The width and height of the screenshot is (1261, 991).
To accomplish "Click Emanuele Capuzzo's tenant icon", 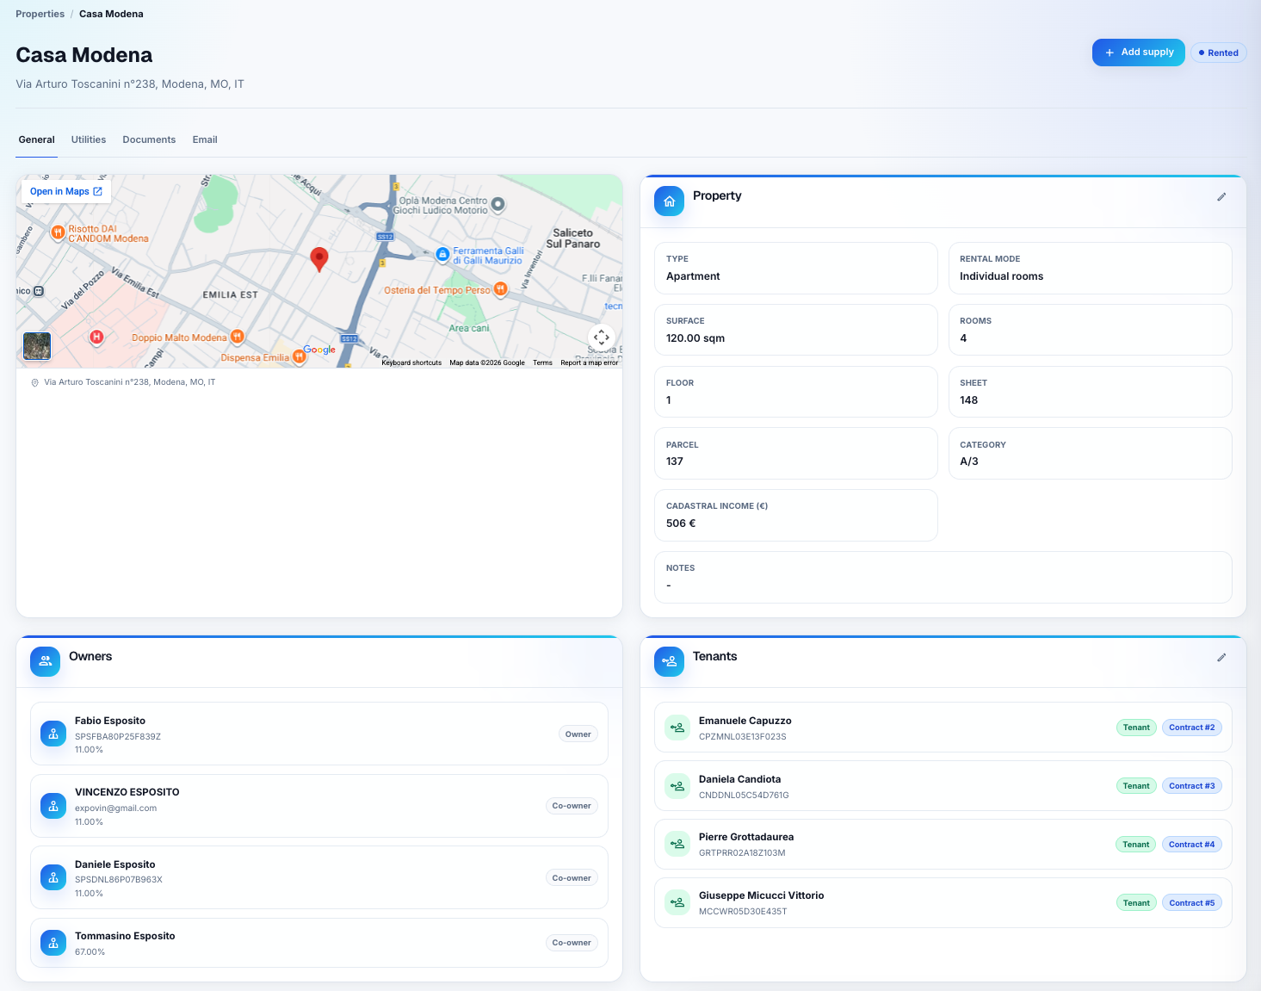I will (x=677, y=728).
